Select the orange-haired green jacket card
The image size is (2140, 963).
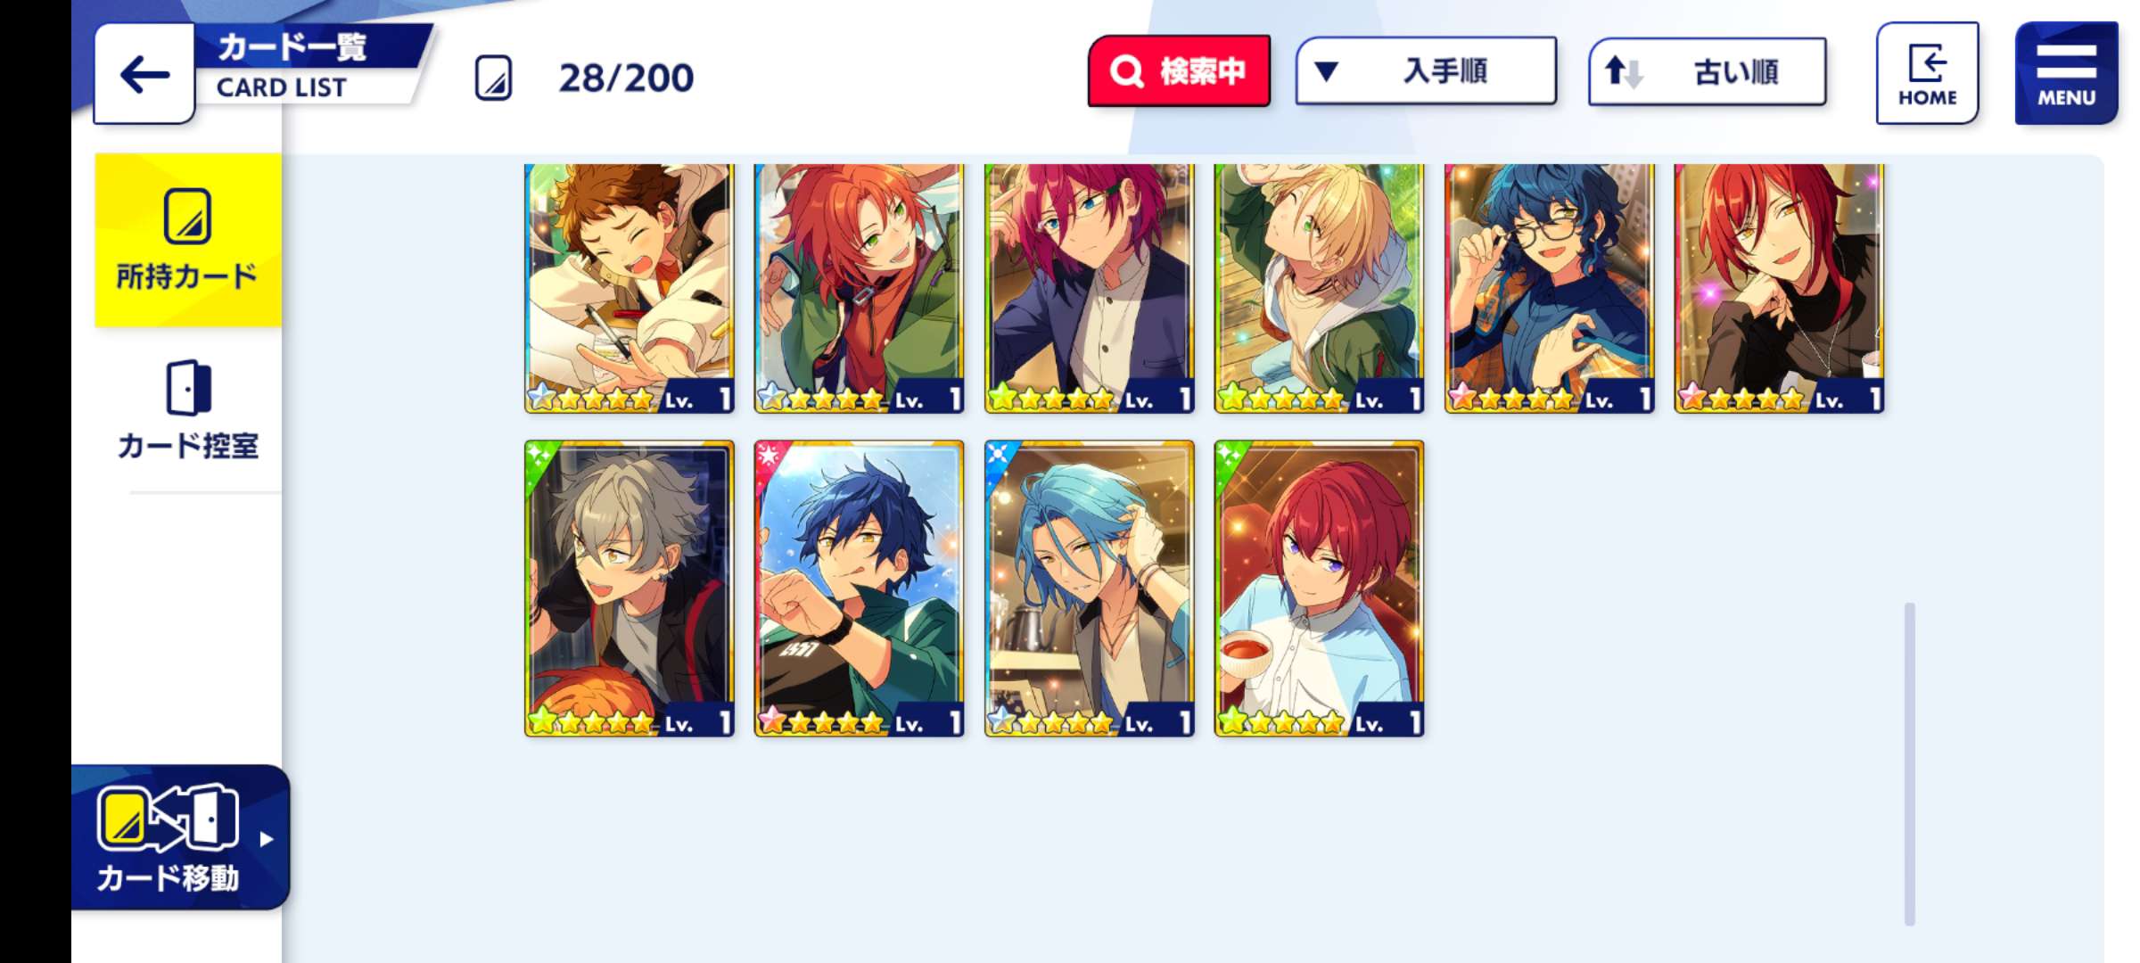(860, 288)
